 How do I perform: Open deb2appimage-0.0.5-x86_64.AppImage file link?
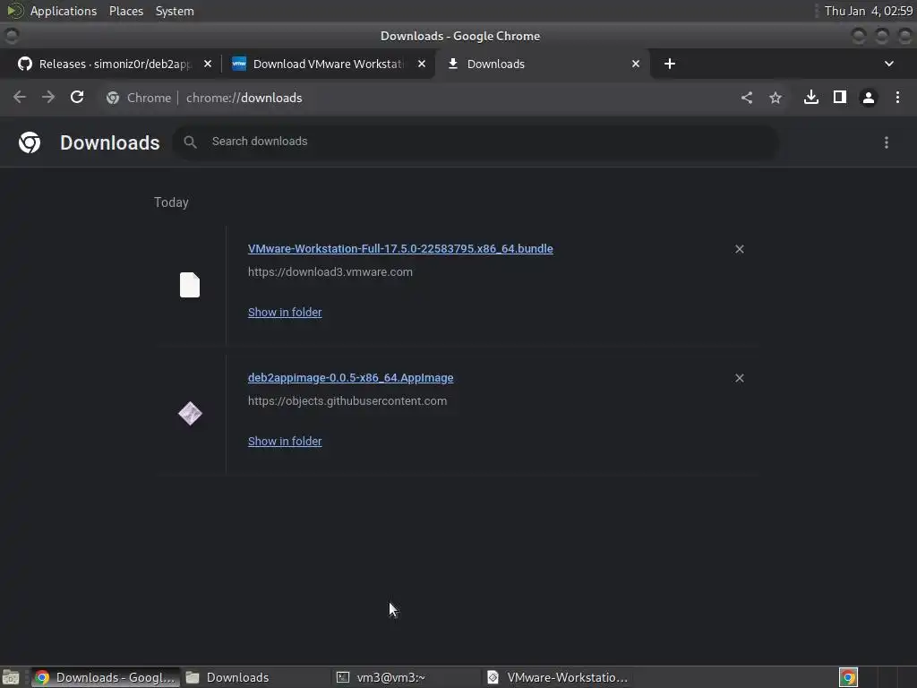point(350,377)
